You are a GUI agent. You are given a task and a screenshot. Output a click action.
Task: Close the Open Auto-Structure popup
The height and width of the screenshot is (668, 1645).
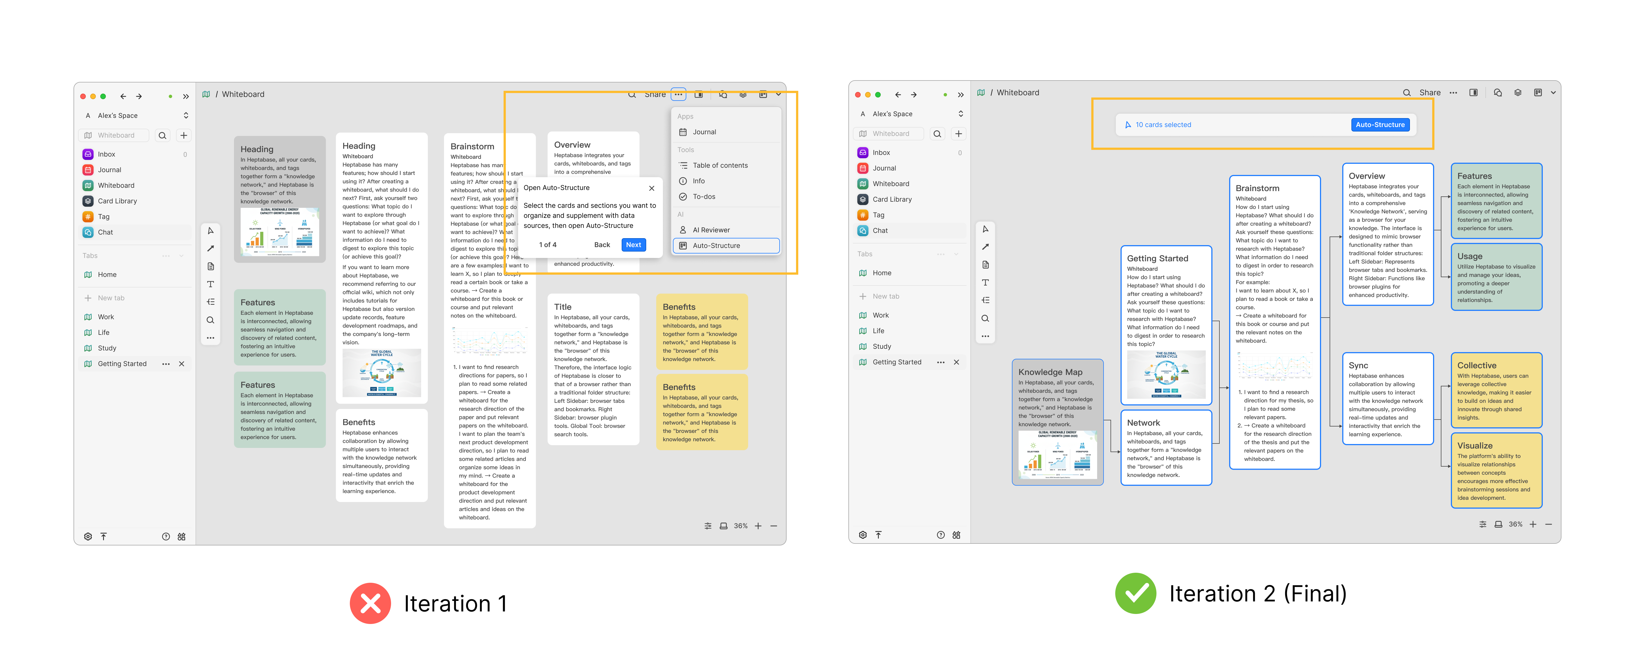[651, 188]
